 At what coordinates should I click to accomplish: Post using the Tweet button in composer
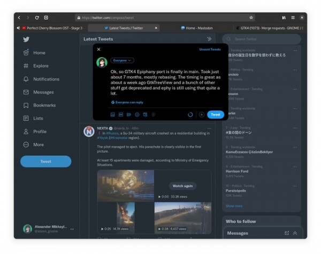click(x=216, y=114)
